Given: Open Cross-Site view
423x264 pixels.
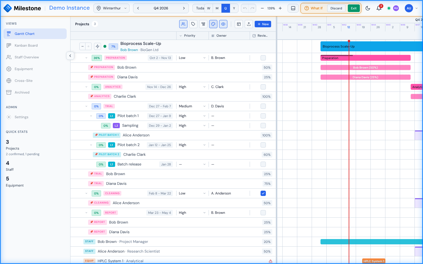Looking at the screenshot, I should (35, 81).
